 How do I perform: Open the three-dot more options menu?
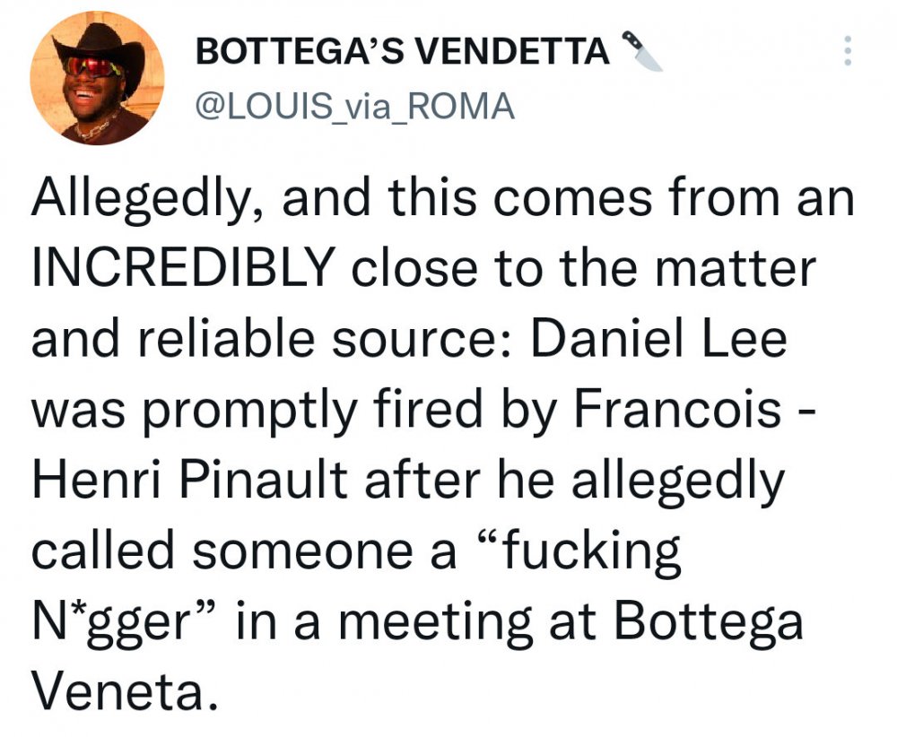(x=844, y=54)
